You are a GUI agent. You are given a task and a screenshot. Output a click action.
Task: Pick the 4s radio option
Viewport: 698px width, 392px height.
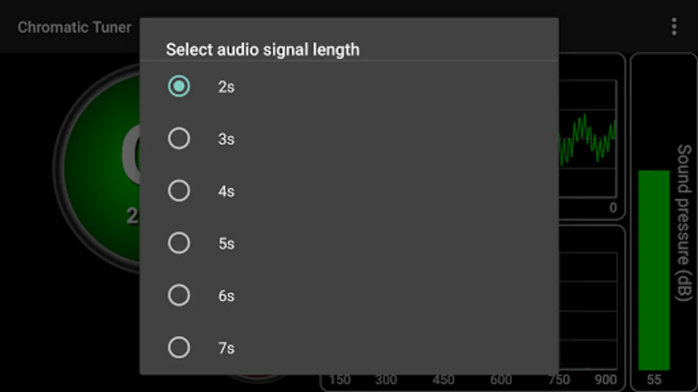[x=179, y=191]
